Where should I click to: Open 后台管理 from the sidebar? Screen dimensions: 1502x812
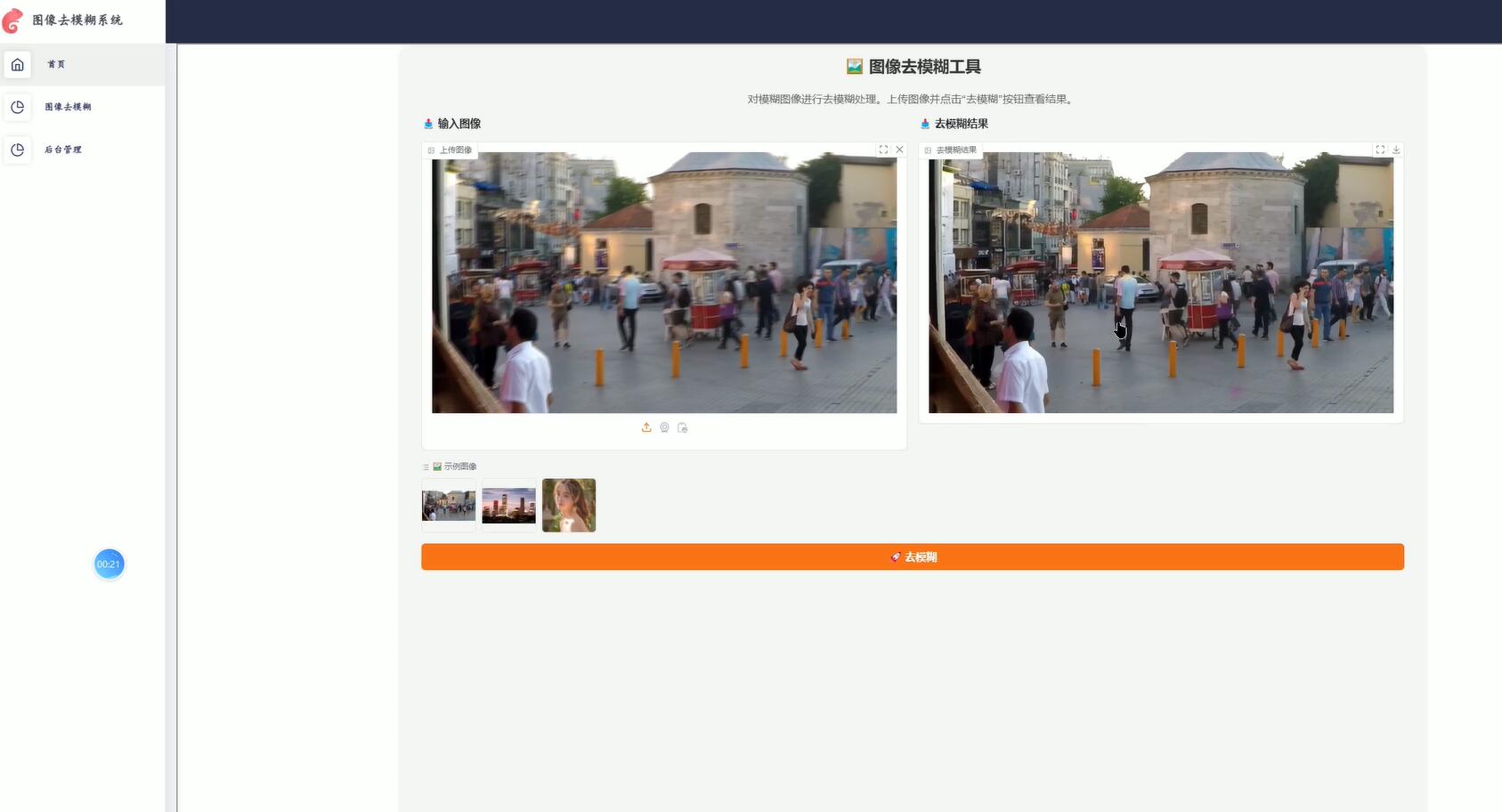63,150
